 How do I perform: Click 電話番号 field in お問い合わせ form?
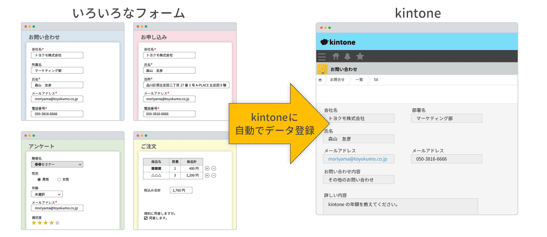(x=57, y=114)
